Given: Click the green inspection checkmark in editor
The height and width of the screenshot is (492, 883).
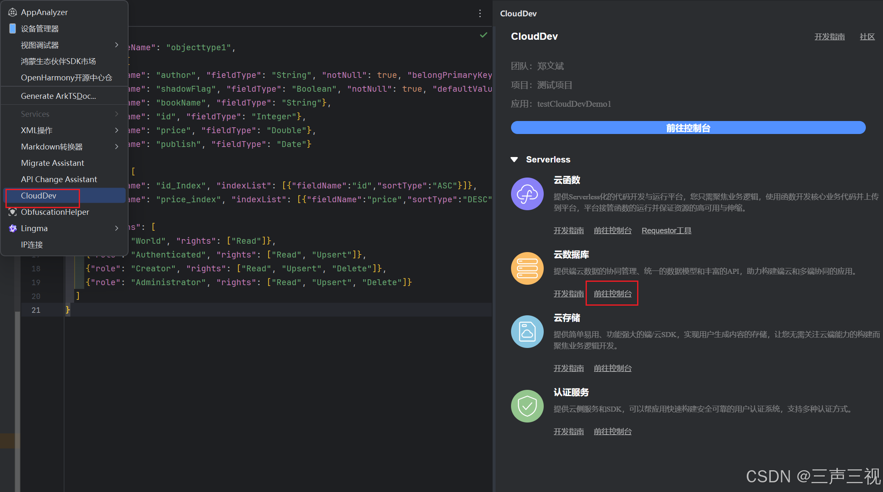Looking at the screenshot, I should pyautogui.click(x=483, y=35).
